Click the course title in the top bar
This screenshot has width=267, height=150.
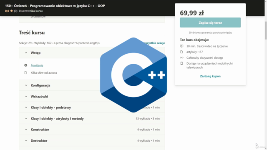pyautogui.click(x=55, y=6)
